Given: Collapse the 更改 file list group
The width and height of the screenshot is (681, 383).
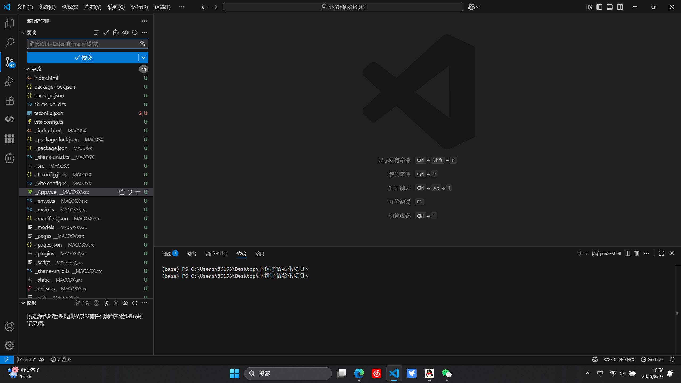Looking at the screenshot, I should coord(27,69).
